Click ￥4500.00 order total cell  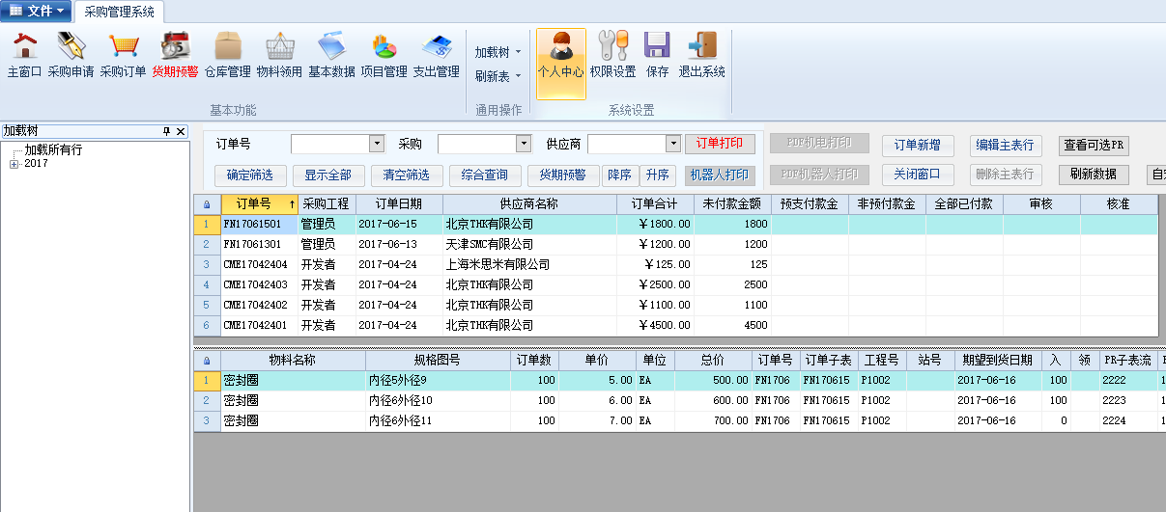[655, 326]
